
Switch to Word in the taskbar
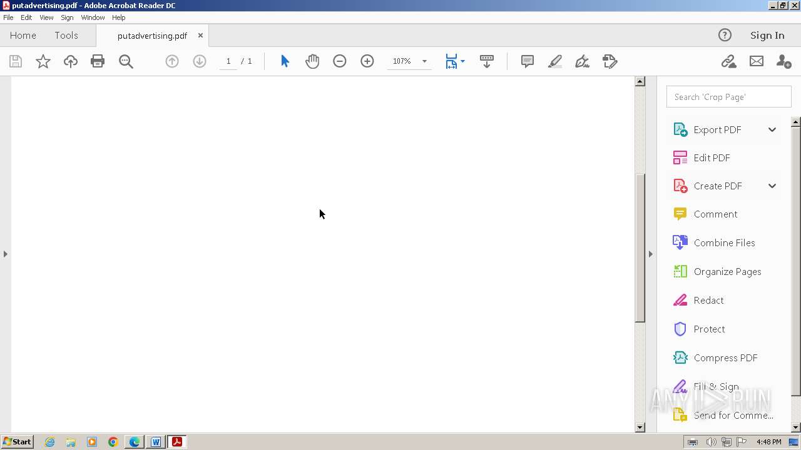tap(156, 442)
